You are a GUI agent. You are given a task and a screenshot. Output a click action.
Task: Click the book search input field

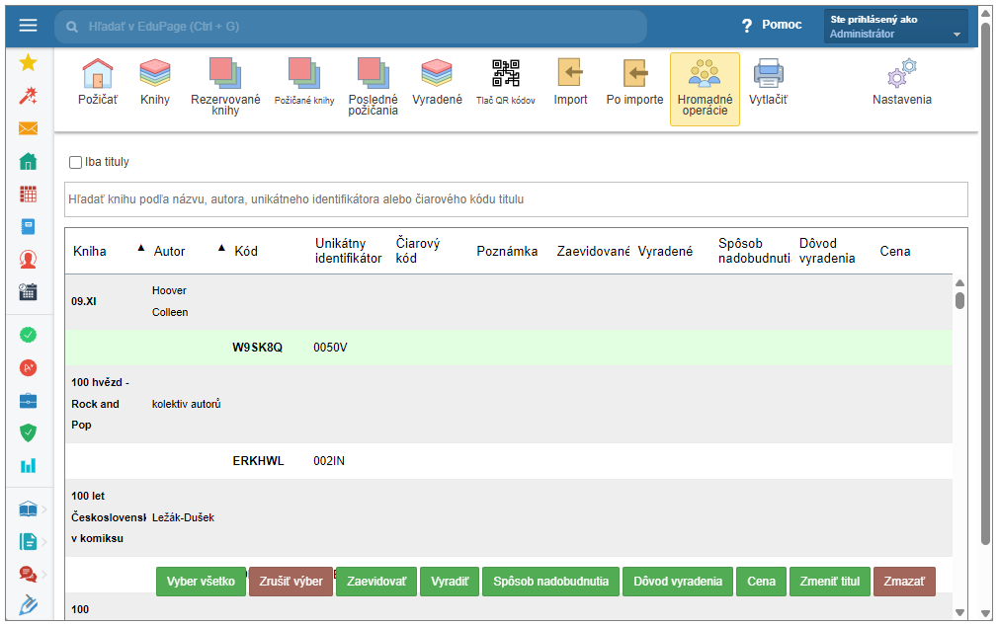click(515, 199)
